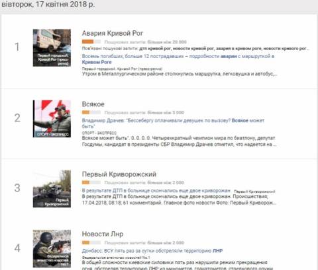The width and height of the screenshot is (318, 270).
Task: Click rank number 1 of the trends list
Action: [x=17, y=47]
